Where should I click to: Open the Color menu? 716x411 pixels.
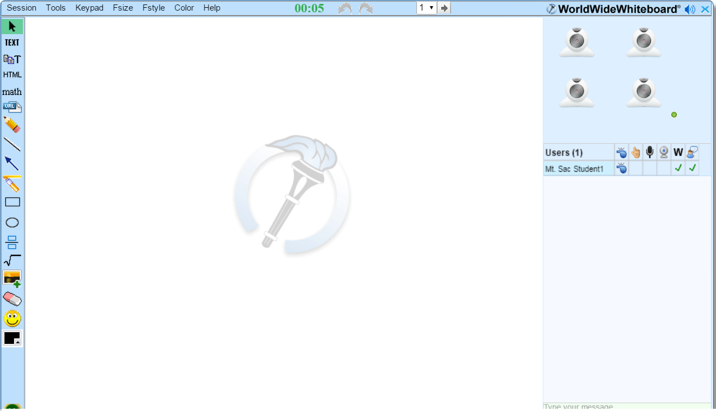[184, 8]
